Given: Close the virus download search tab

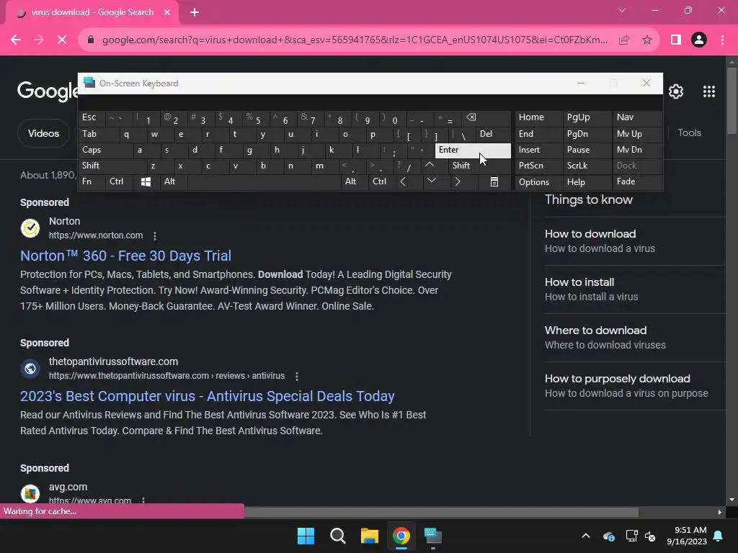Looking at the screenshot, I should point(167,12).
